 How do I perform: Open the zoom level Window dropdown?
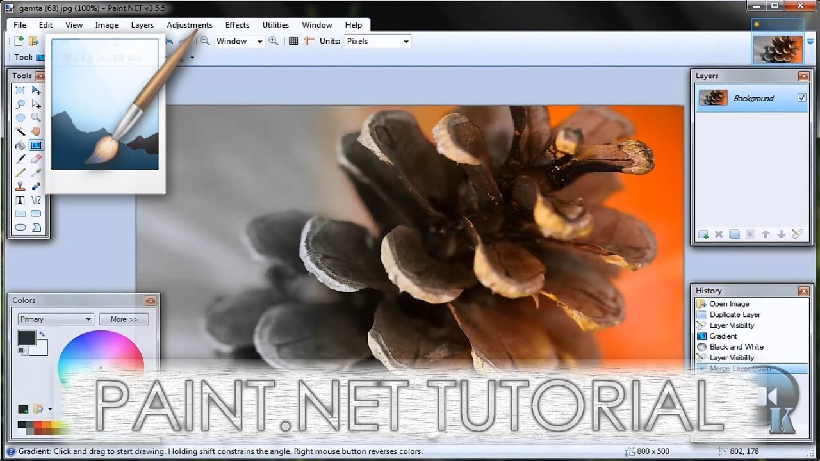coord(239,41)
